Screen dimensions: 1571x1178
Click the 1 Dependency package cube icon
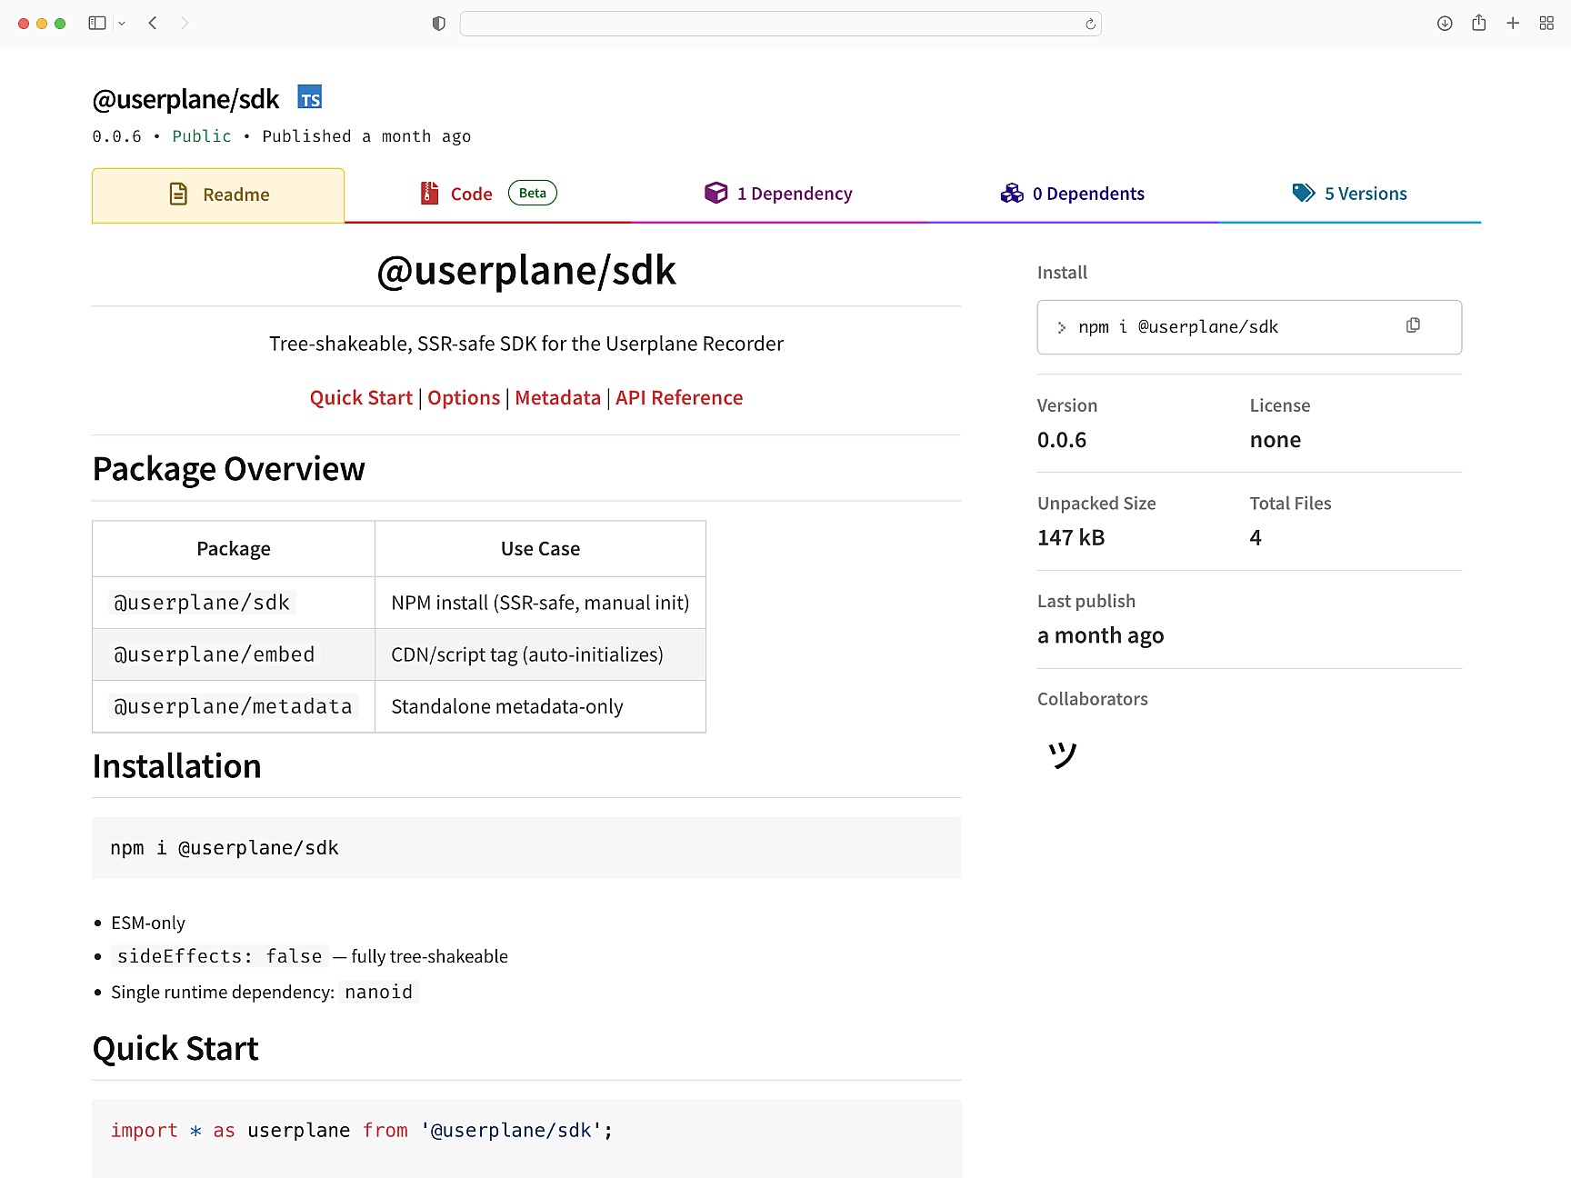coord(716,193)
